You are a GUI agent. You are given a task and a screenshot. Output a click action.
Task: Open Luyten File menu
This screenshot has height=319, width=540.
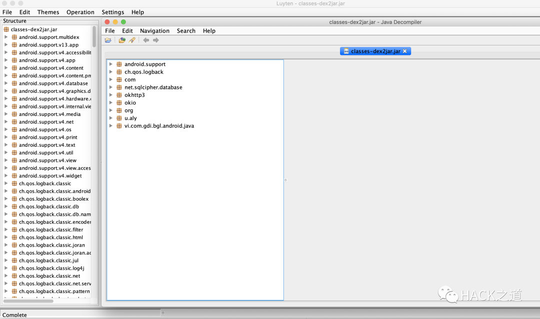[7, 12]
